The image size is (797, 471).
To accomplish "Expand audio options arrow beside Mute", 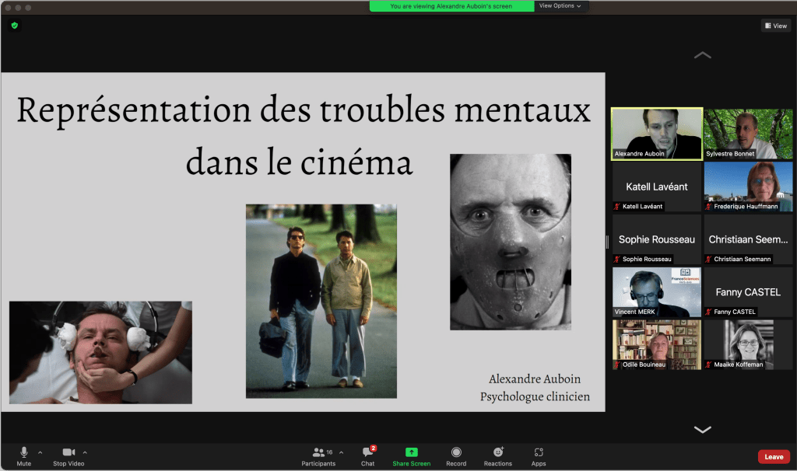I will 40,452.
